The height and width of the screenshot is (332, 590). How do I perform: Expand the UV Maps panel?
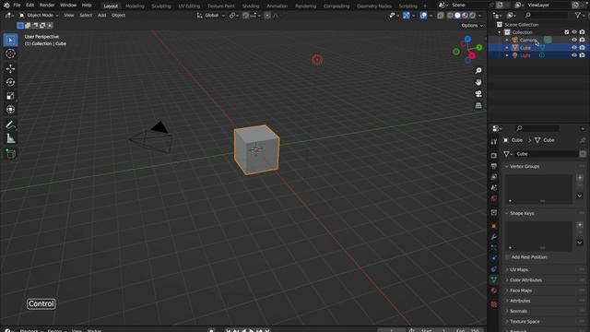pos(507,270)
